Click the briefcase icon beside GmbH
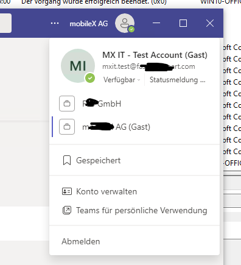Image resolution: width=241 pixels, height=265 pixels. tap(67, 104)
